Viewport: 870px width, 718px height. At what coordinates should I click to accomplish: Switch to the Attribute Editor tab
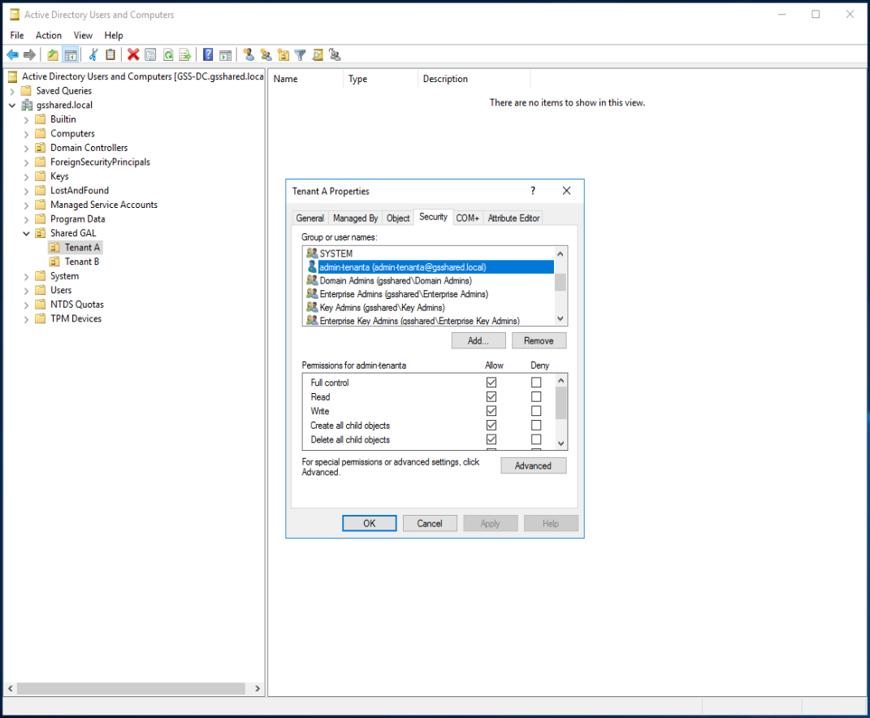tap(513, 218)
